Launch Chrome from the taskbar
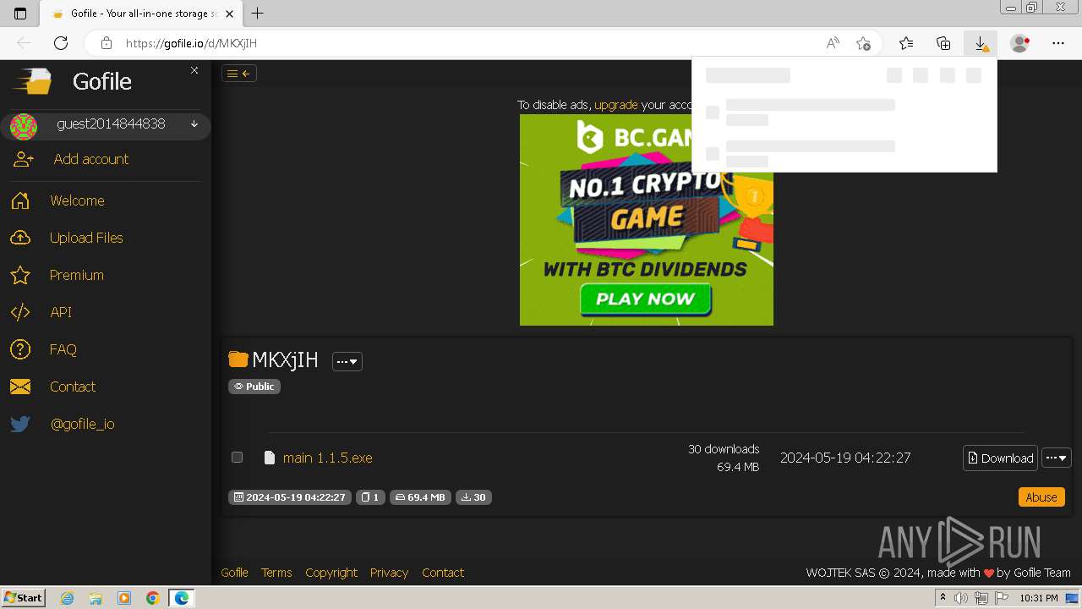The image size is (1082, 609). coord(152,598)
